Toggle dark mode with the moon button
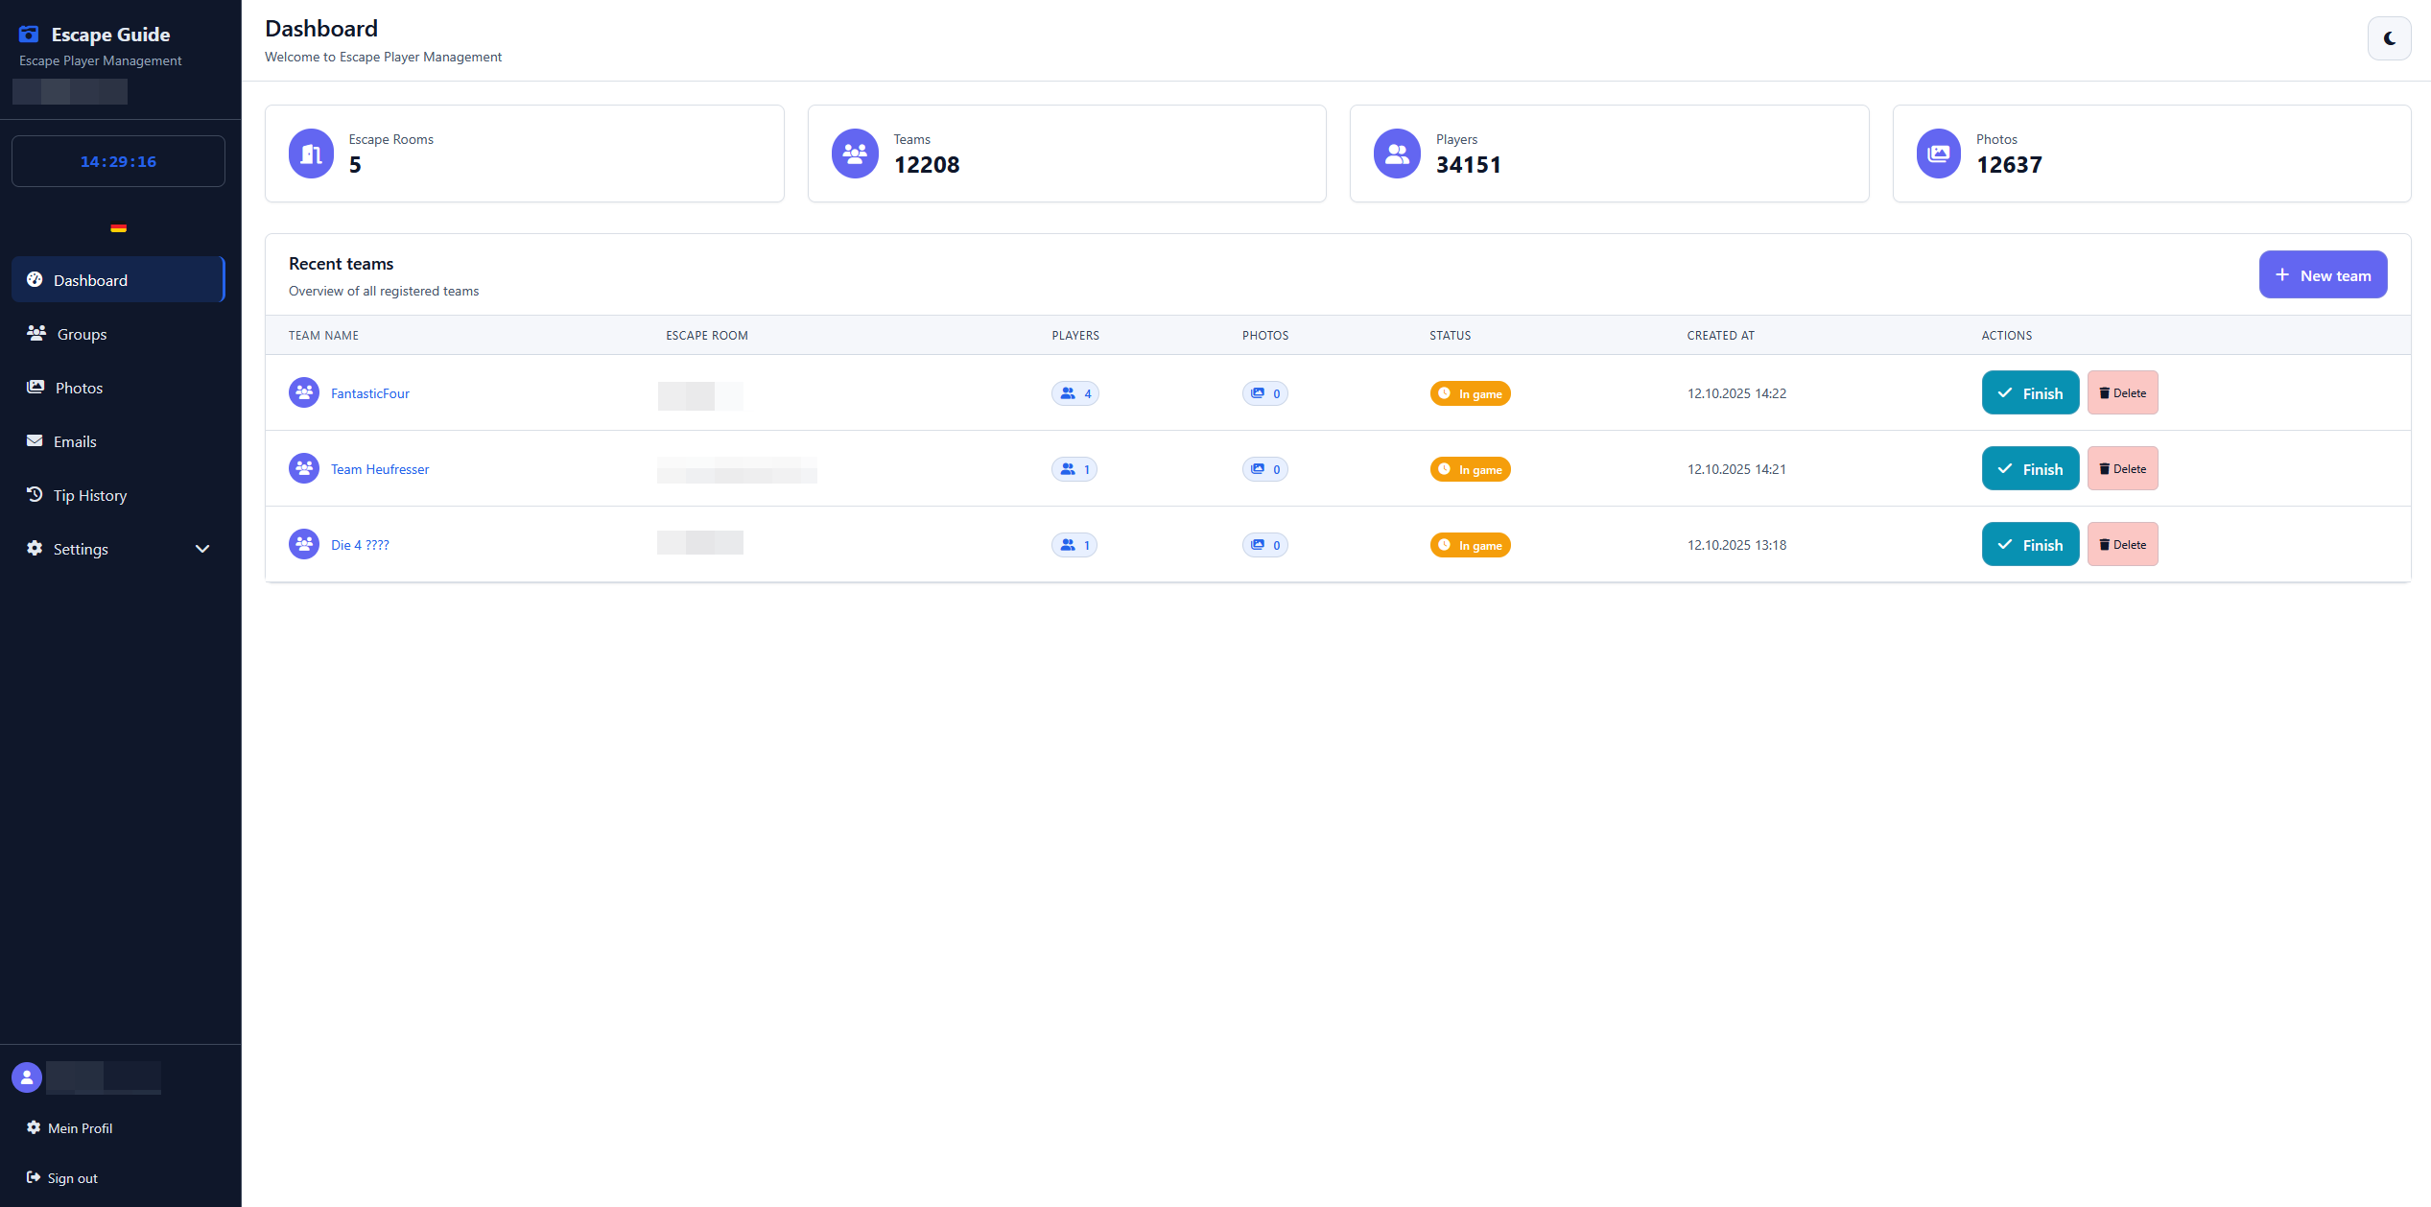Image resolution: width=2431 pixels, height=1207 pixels. (x=2389, y=38)
